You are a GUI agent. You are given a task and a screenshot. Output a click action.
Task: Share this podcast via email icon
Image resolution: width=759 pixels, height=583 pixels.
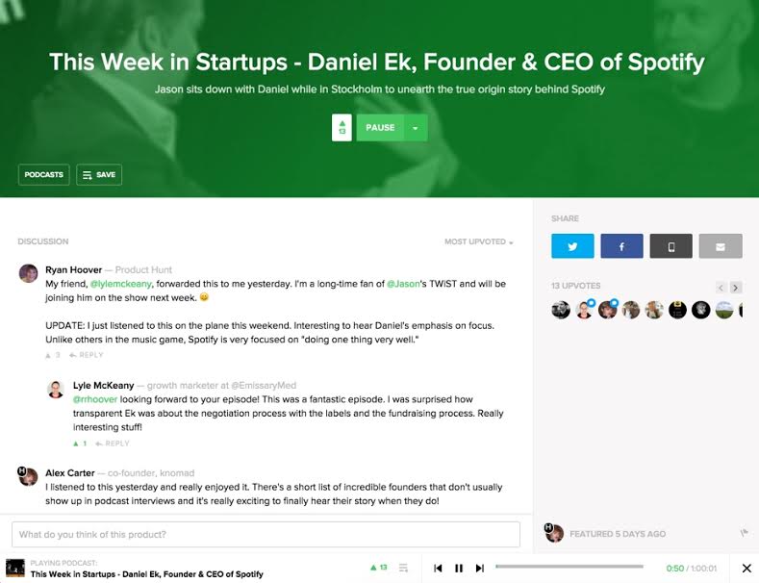tap(721, 246)
